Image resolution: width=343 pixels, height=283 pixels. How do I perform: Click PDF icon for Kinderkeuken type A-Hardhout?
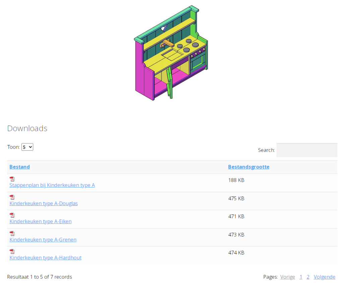(x=12, y=252)
